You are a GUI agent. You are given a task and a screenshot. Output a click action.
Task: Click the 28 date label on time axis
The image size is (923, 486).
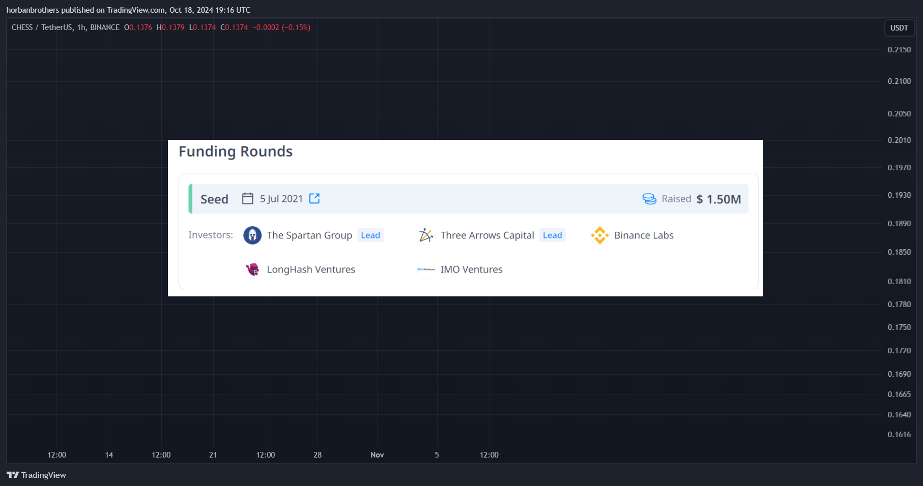tap(318, 455)
